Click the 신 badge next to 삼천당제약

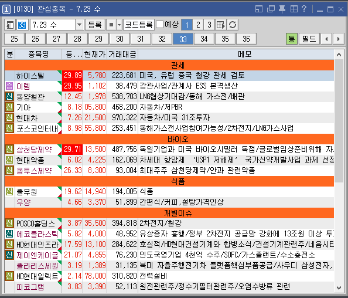[x=9, y=150]
